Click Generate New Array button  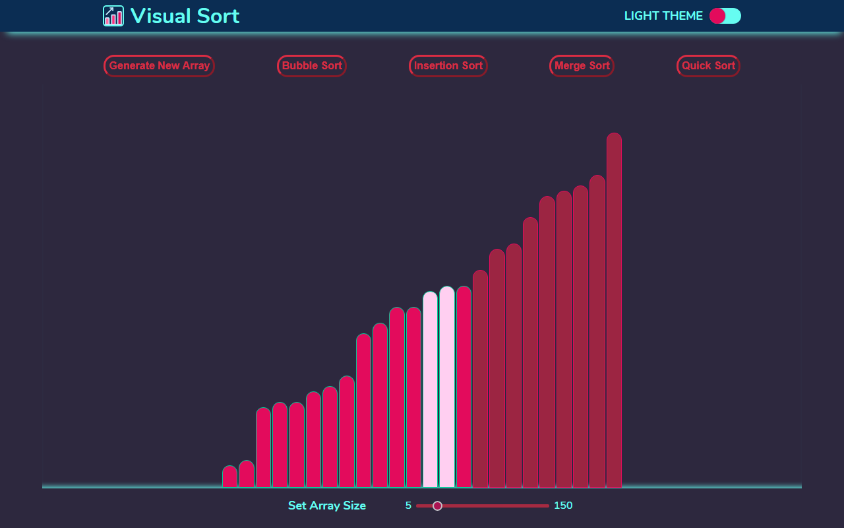coord(159,66)
